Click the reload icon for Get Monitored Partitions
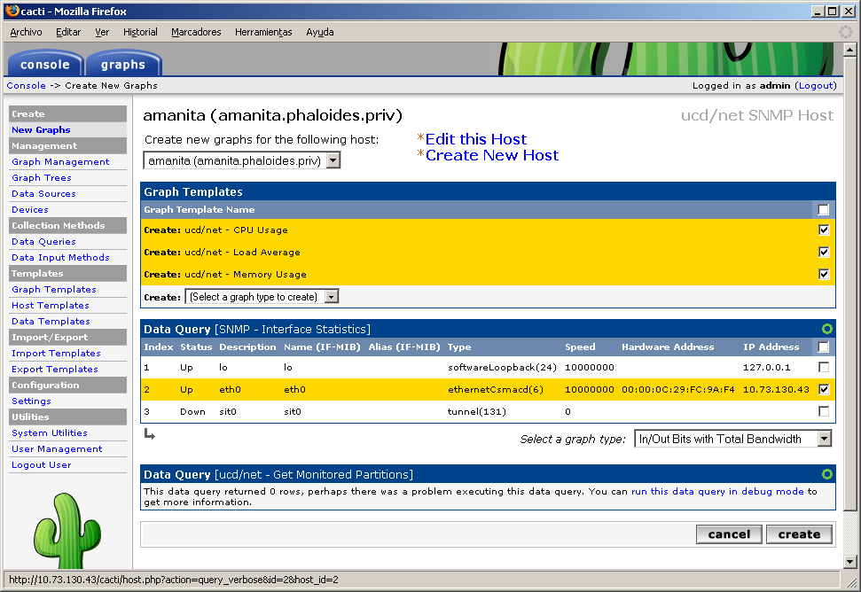Image resolution: width=861 pixels, height=592 pixels. 826,474
